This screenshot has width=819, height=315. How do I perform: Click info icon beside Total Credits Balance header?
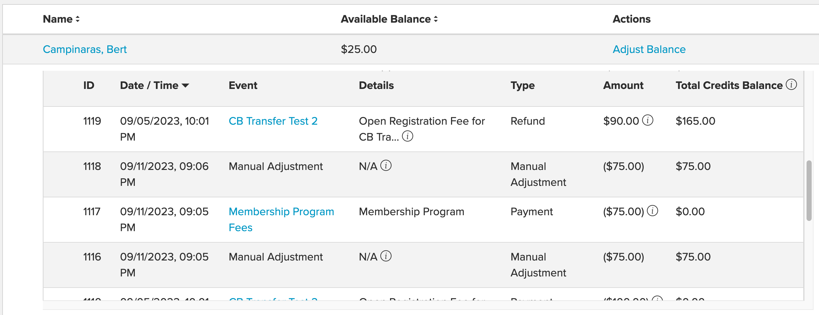pos(791,85)
